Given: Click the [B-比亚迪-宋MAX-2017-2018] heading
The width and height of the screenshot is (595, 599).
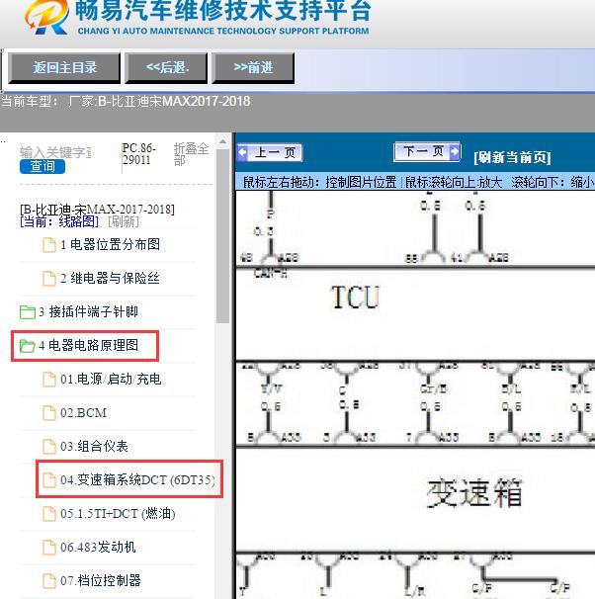Looking at the screenshot, I should tap(97, 210).
